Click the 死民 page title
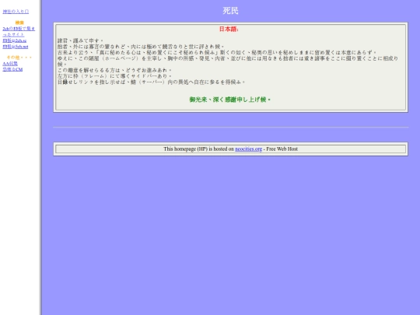This screenshot has width=420, height=315. click(x=231, y=11)
